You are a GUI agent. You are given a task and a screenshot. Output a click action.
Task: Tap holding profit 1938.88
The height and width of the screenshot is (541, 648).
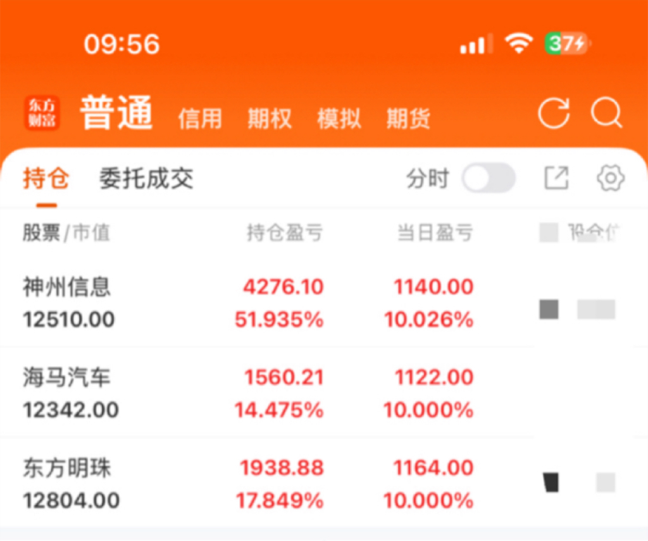pos(282,468)
